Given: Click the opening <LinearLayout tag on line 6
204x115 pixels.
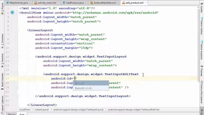Looking at the screenshot, I should [40, 30].
